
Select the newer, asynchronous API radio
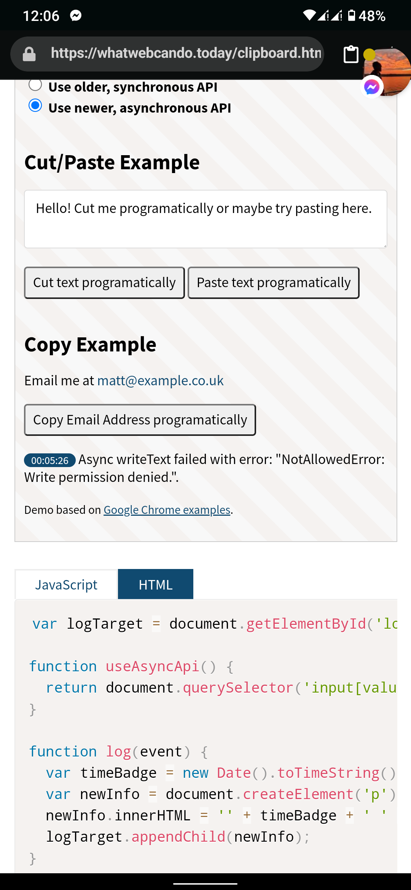(35, 105)
